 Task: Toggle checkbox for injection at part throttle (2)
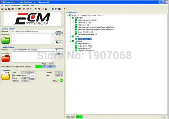pyautogui.click(x=76, y=20)
